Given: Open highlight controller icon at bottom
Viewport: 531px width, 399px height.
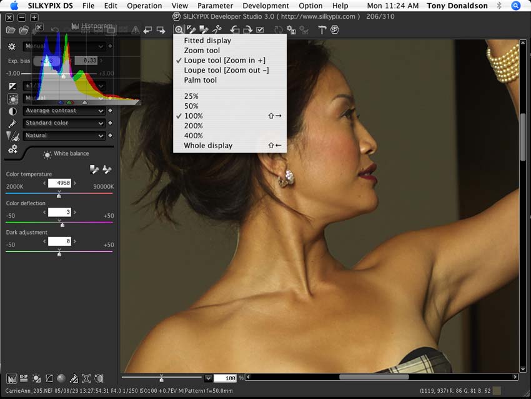Looking at the screenshot, I should click(x=36, y=378).
